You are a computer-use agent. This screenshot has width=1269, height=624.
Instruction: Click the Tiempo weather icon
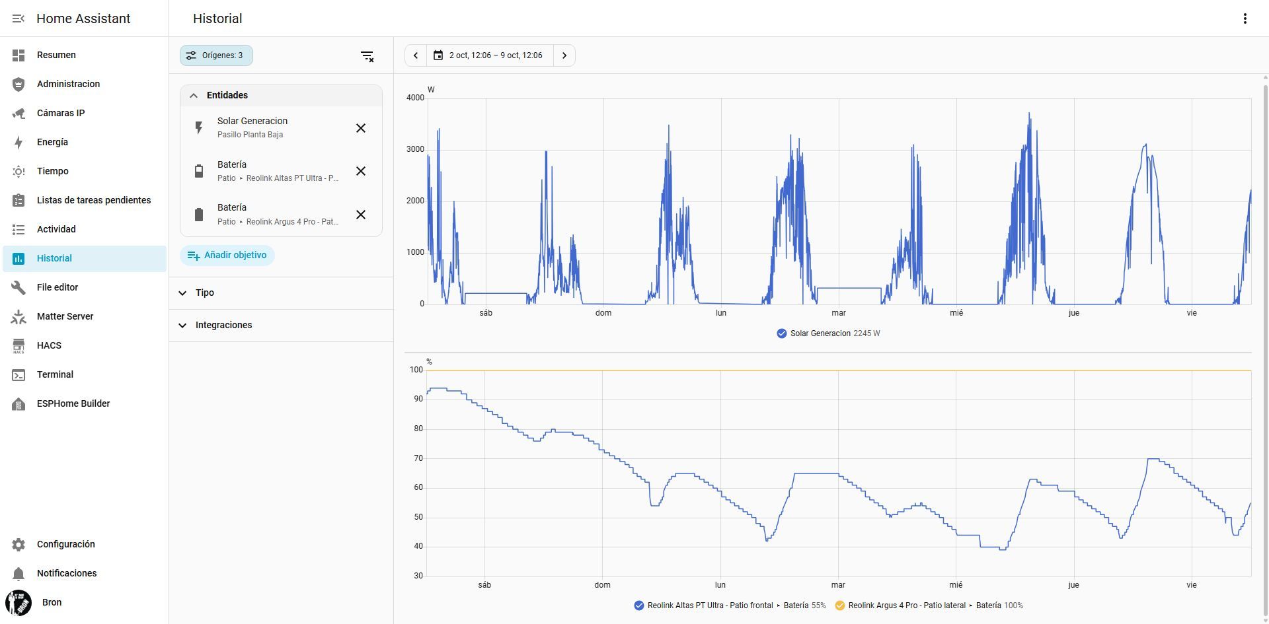(x=19, y=171)
